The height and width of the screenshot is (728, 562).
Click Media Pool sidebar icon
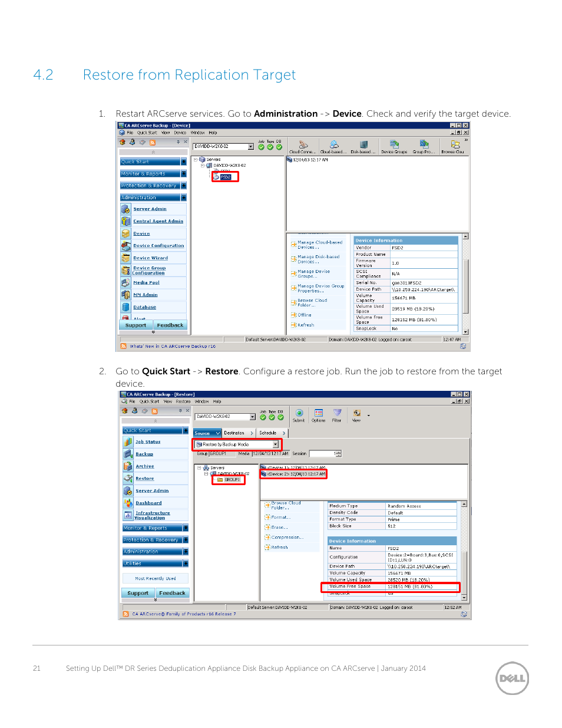(125, 282)
